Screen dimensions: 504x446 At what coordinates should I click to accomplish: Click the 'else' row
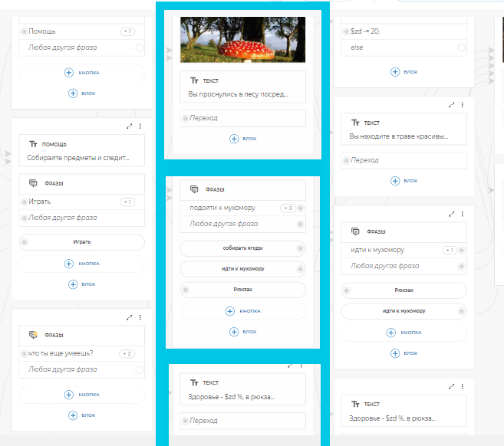[404, 48]
